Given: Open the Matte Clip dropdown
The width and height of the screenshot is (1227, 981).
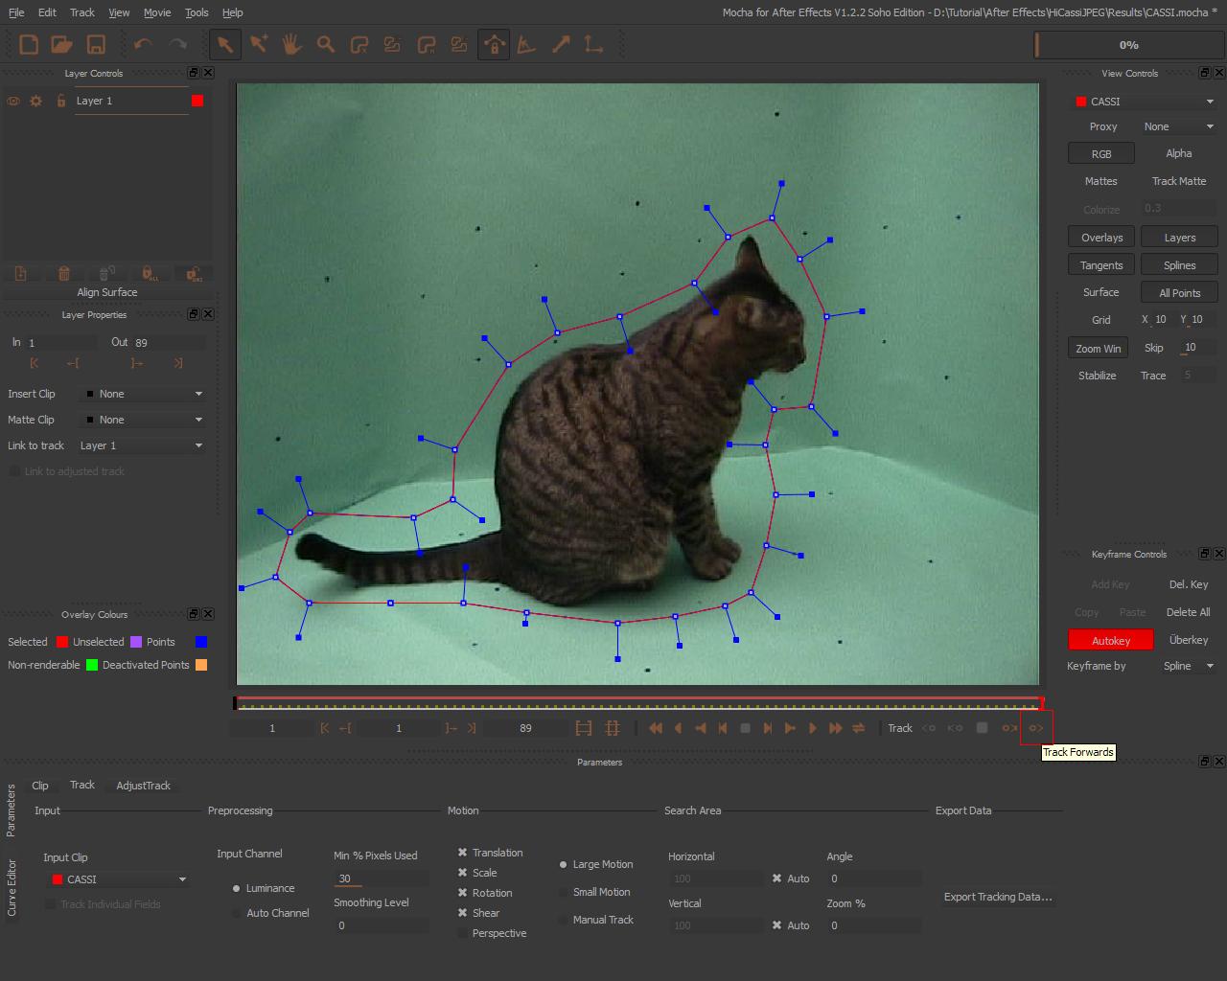Looking at the screenshot, I should [144, 420].
